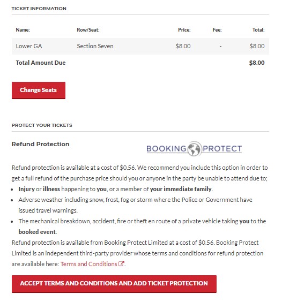This screenshot has height=302, width=282.
Task: Click the Injury or illness bullet text
Action: click(x=116, y=189)
